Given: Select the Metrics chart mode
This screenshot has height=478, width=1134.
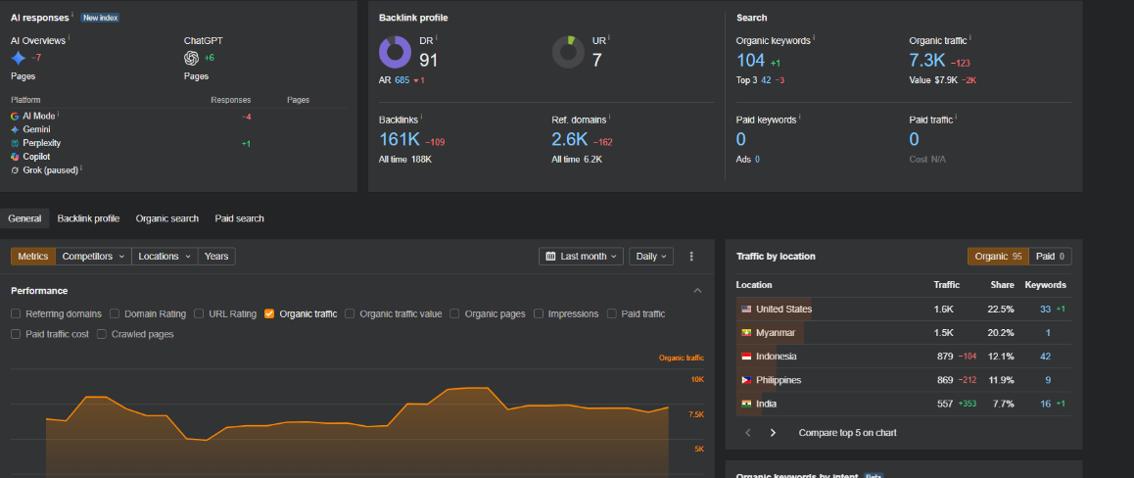Looking at the screenshot, I should 33,256.
